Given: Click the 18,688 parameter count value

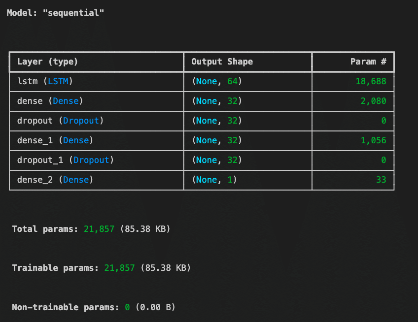Looking at the screenshot, I should [x=371, y=81].
